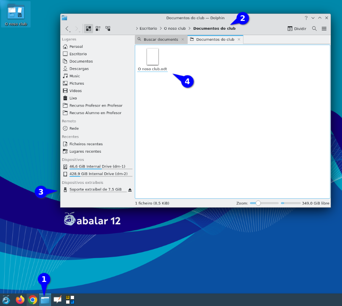Go forward with the forward arrow
Viewport: 342px width, 306px height.
[76, 29]
